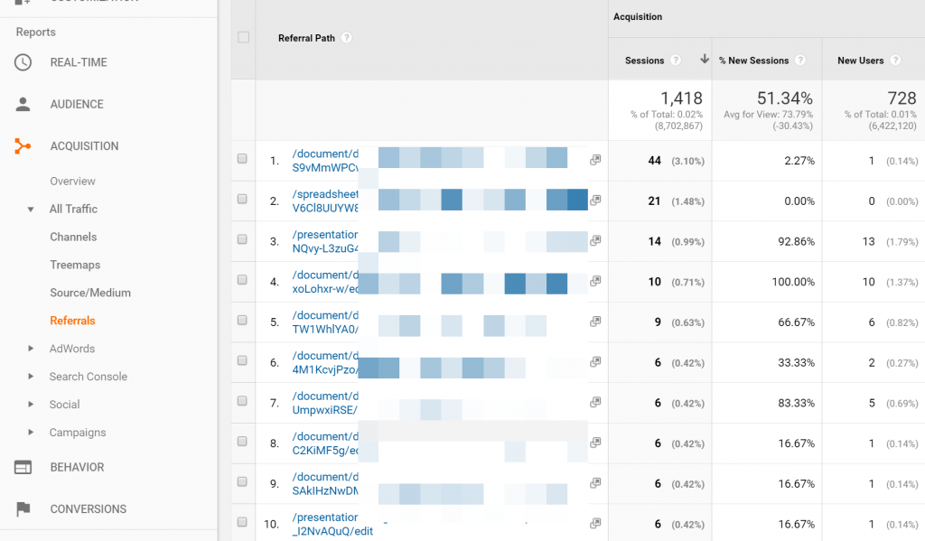Viewport: 925px width, 541px height.
Task: Open document link containing TW1WhlYA0
Action: [x=325, y=322]
